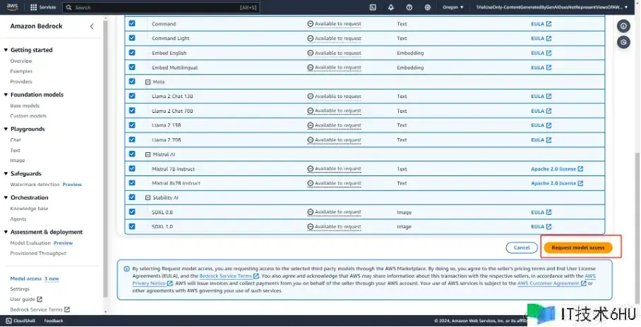Viewport: 641px width, 327px height.
Task: Collapse the Amazon Bedrock sidebar arrow
Action: click(92, 26)
